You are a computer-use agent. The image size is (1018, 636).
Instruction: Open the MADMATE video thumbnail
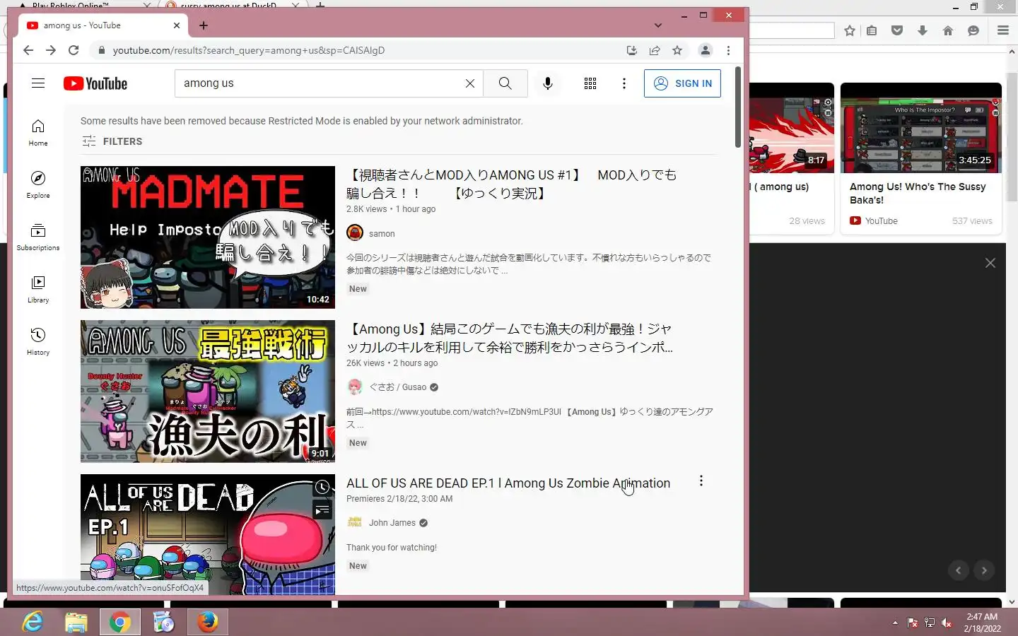208,237
